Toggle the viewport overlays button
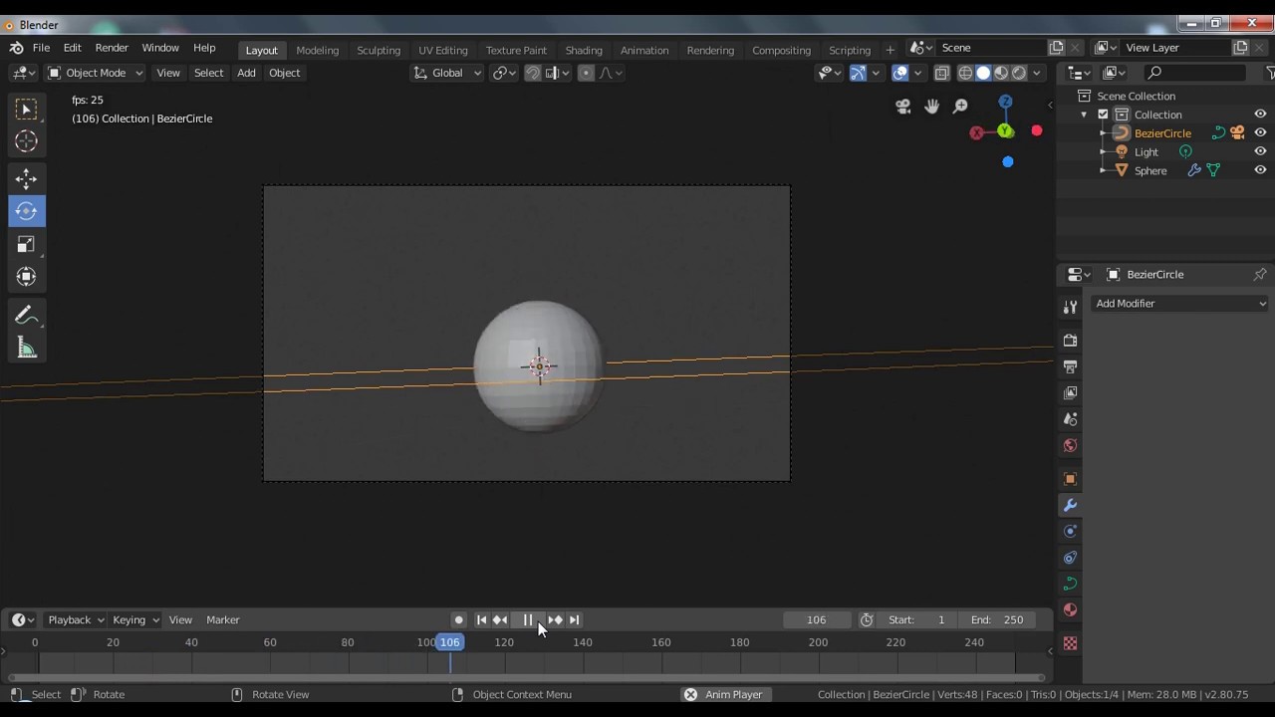This screenshot has width=1275, height=717. tap(900, 73)
